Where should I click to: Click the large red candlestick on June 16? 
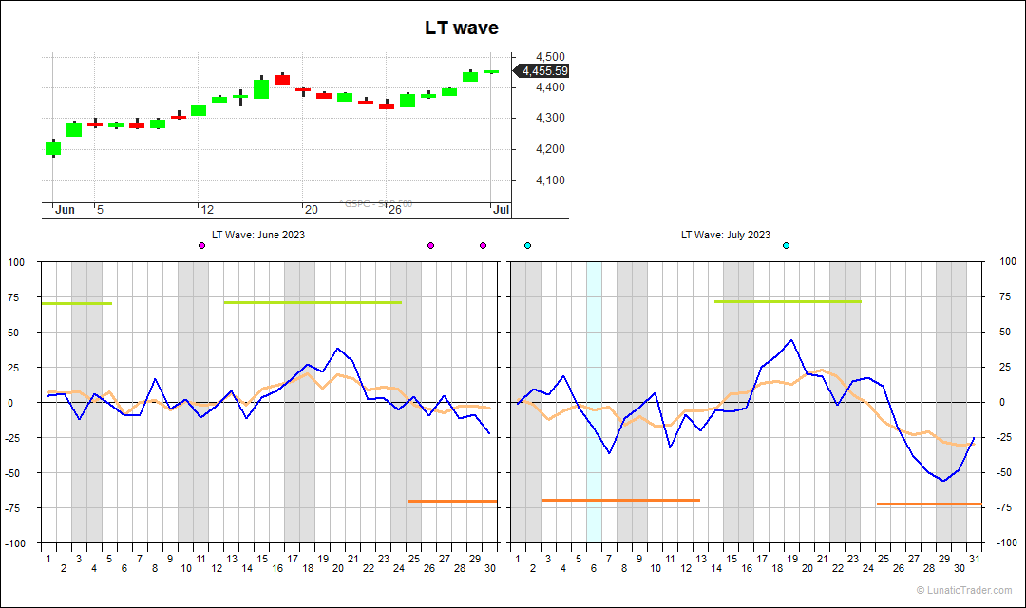[x=283, y=81]
